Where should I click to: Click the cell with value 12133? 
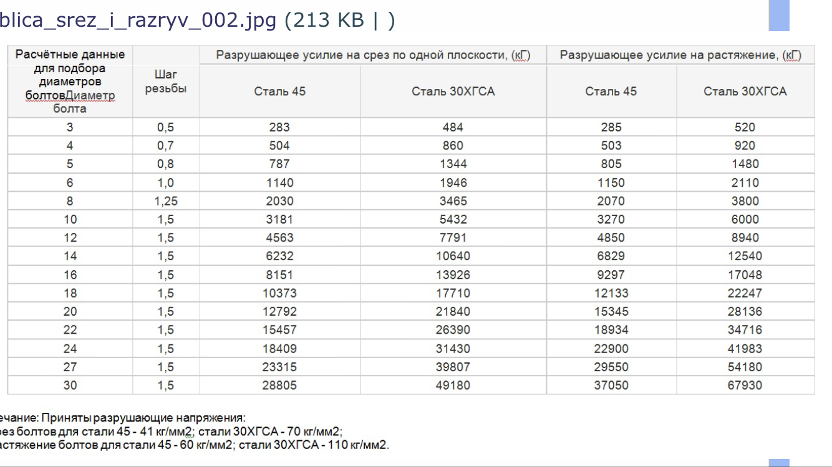click(x=611, y=293)
